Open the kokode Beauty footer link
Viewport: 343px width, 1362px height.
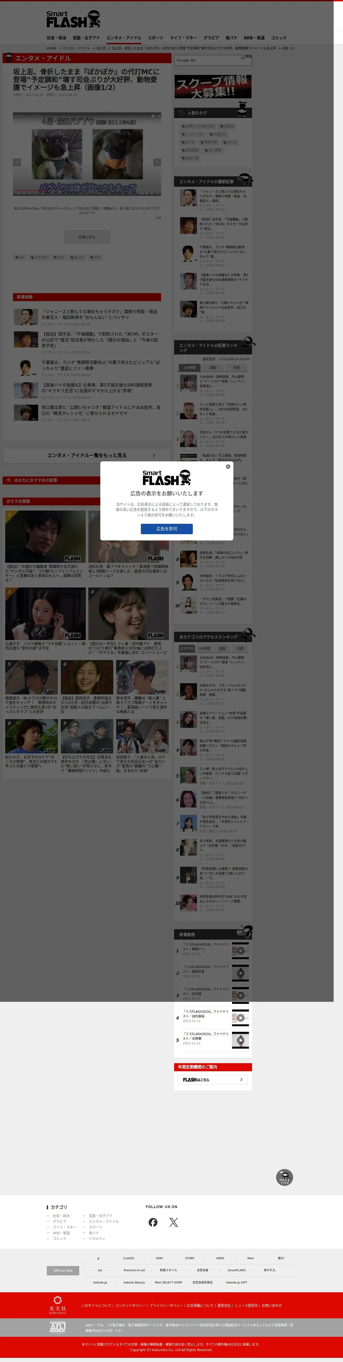pyautogui.click(x=134, y=1282)
